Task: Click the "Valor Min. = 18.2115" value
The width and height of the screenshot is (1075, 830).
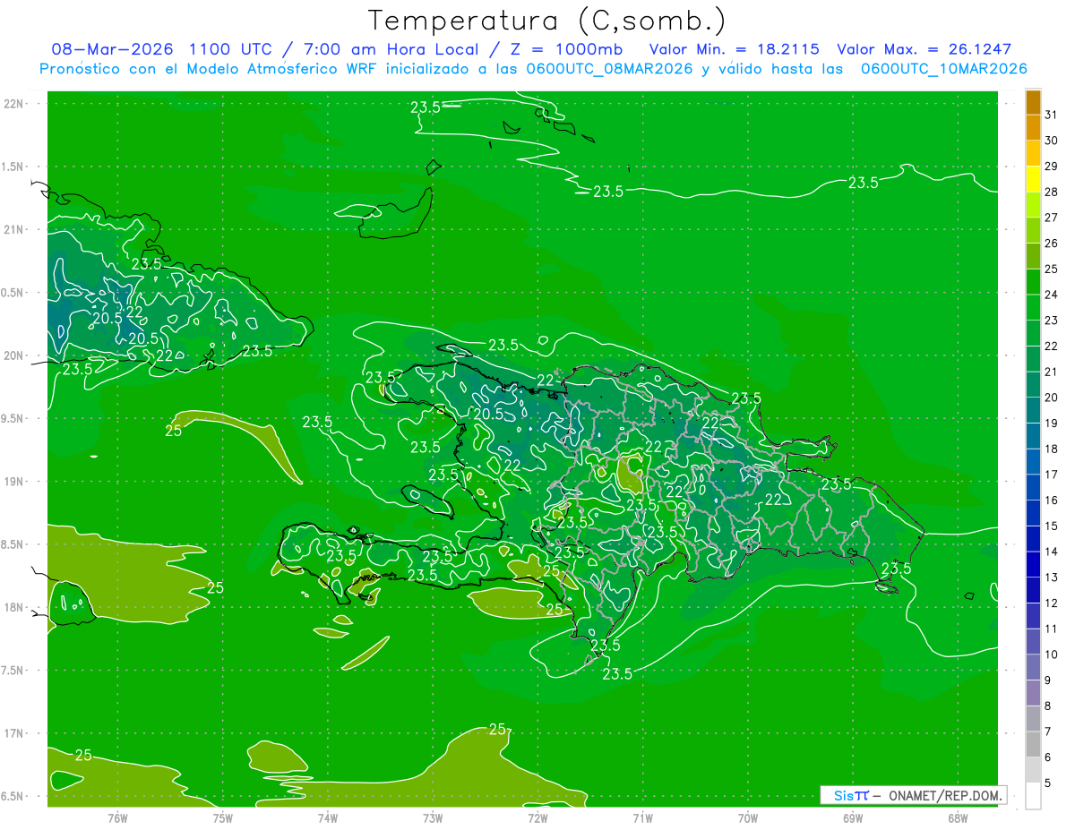Action: pyautogui.click(x=735, y=49)
